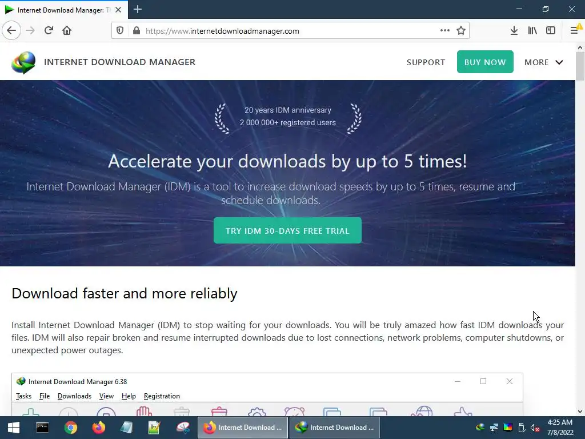This screenshot has width=585, height=439.
Task: Click the scrollbar up arrow
Action: pos(580,47)
